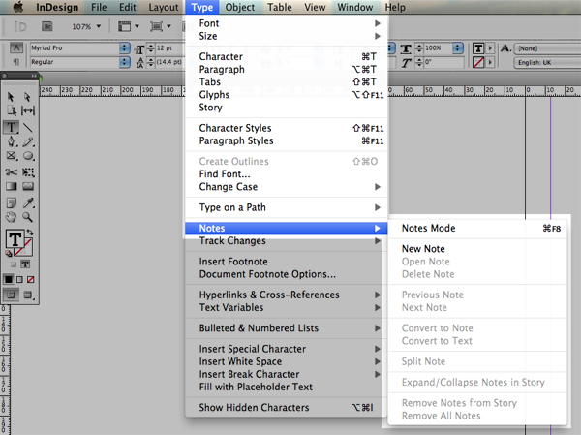Choose Character from the Type menu

[287, 56]
